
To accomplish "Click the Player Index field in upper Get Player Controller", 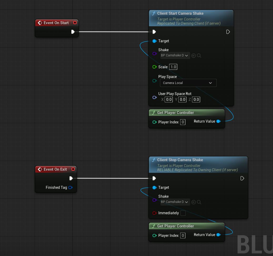I will [x=183, y=122].
